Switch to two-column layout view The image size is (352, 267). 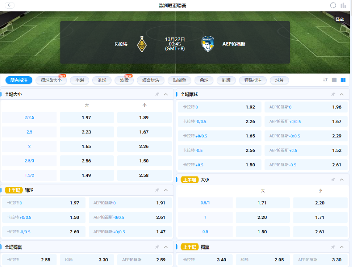click(343, 80)
